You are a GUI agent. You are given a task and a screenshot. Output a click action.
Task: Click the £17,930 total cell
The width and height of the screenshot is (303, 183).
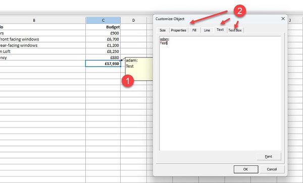(x=103, y=64)
